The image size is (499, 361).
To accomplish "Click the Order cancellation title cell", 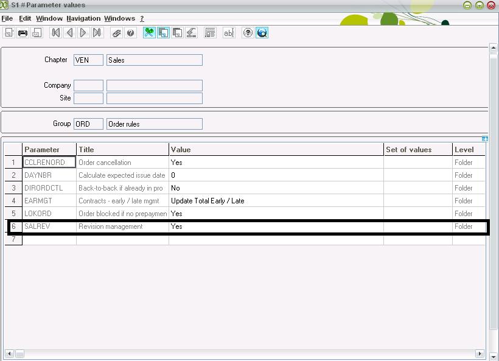I will click(x=122, y=163).
